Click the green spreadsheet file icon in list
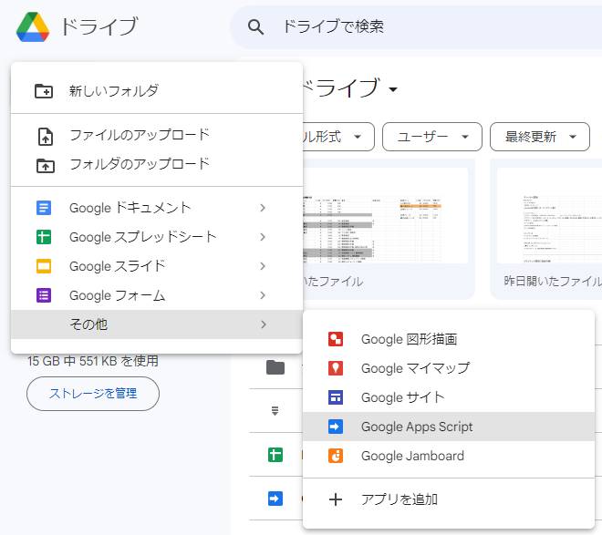Image resolution: width=602 pixels, height=535 pixels. (275, 455)
